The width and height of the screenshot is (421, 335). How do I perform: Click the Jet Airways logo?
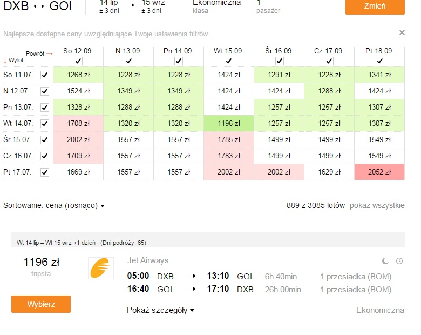click(x=101, y=268)
